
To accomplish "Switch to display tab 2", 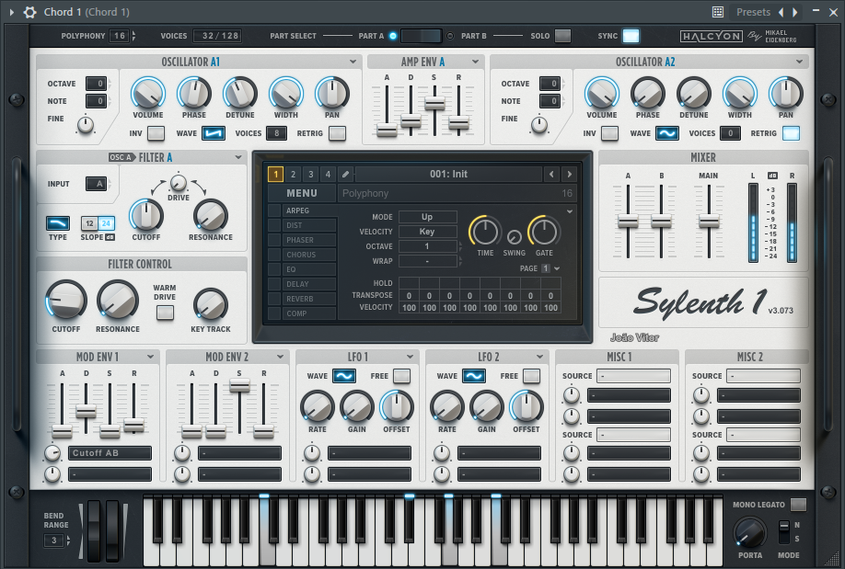I will tap(293, 174).
